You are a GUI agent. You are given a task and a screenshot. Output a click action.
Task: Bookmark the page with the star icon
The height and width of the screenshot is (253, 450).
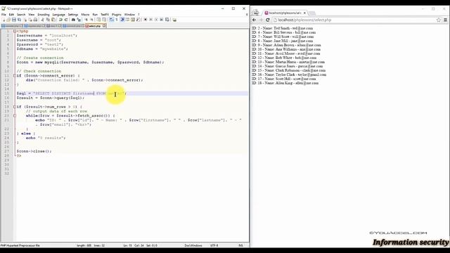click(x=439, y=20)
